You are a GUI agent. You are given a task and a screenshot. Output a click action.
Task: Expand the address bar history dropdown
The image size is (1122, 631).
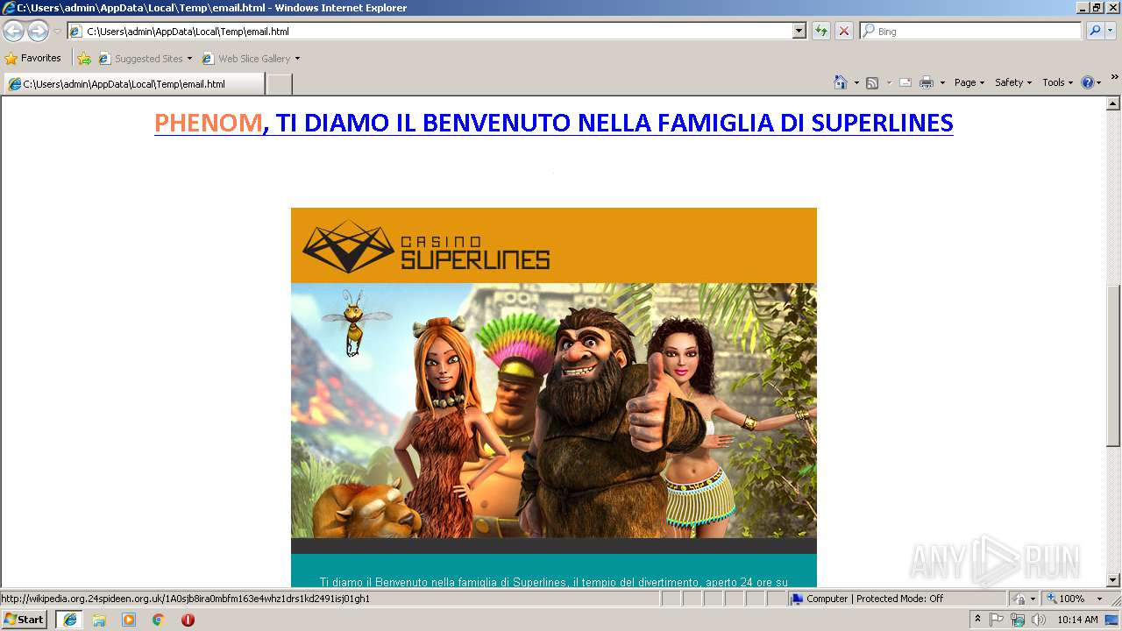(x=799, y=32)
